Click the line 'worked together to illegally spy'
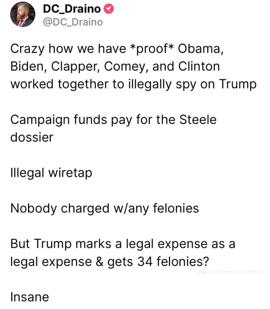This screenshot has height=309, width=270. tap(133, 84)
